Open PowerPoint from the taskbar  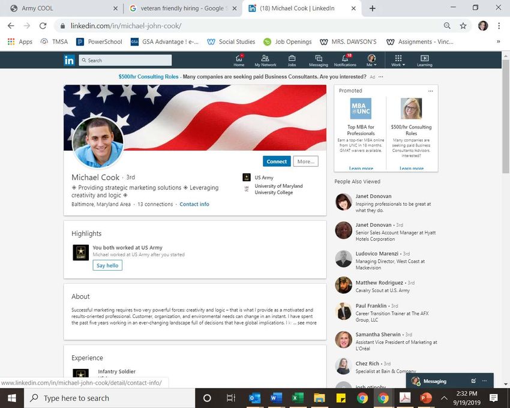click(426, 398)
